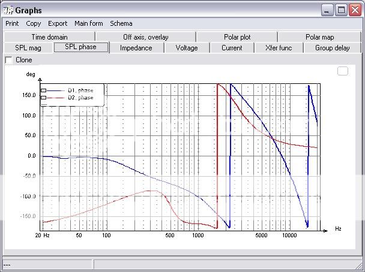Click the small square box at the graph's top-right corner
The width and height of the screenshot is (365, 272).
click(343, 71)
